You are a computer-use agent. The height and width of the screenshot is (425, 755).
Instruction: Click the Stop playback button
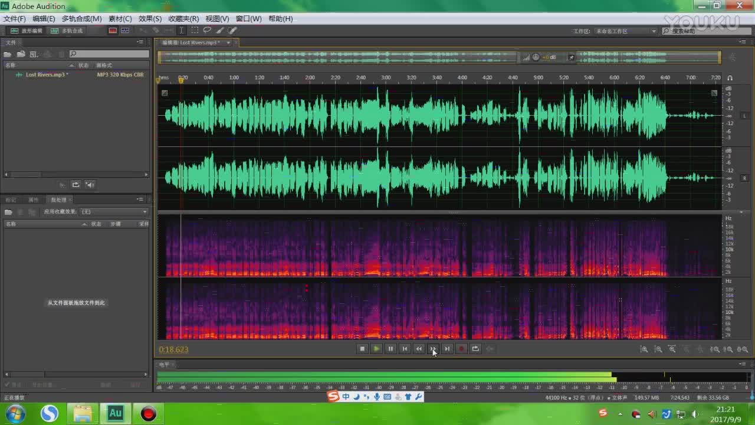362,349
